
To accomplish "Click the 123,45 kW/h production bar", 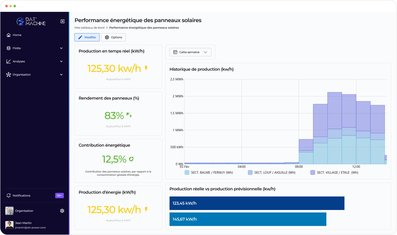I will 257,203.
